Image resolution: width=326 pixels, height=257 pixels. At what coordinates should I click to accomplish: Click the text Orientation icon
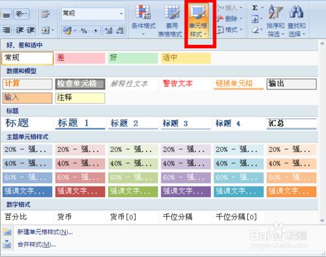(20, 14)
